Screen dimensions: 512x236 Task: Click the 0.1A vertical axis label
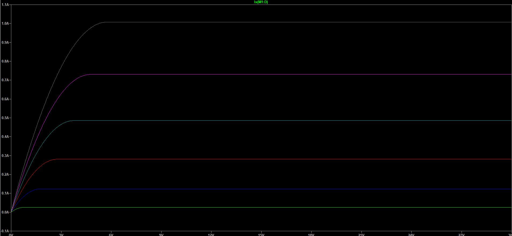point(5,193)
